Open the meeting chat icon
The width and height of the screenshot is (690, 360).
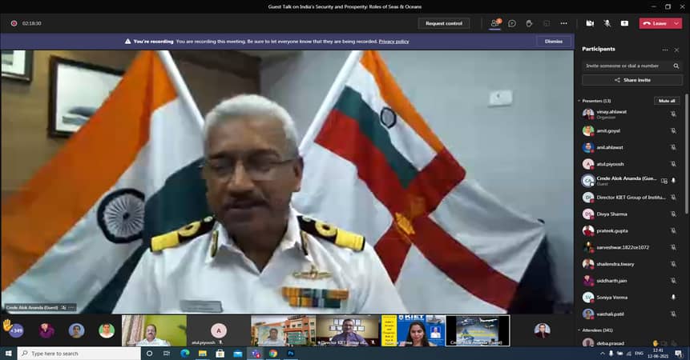512,23
